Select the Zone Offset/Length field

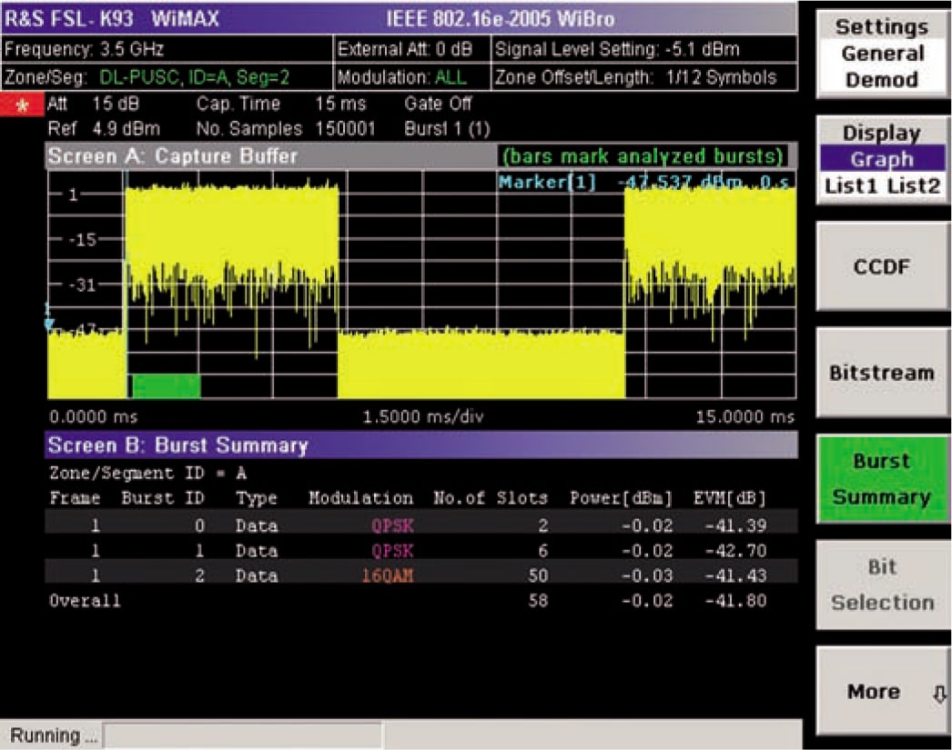tap(644, 77)
